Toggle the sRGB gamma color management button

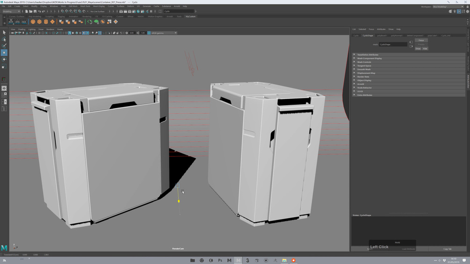point(149,33)
